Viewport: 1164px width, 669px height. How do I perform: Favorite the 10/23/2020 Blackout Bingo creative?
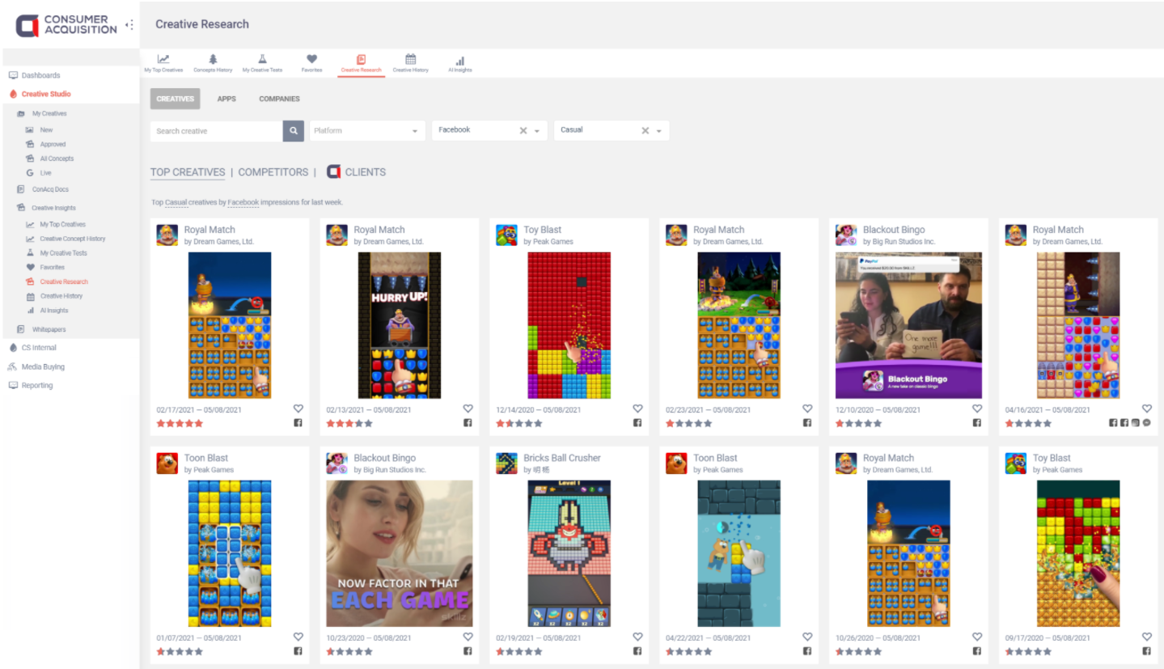(468, 637)
